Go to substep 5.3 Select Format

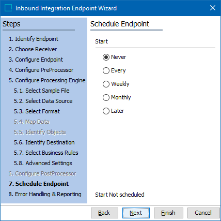37,111
